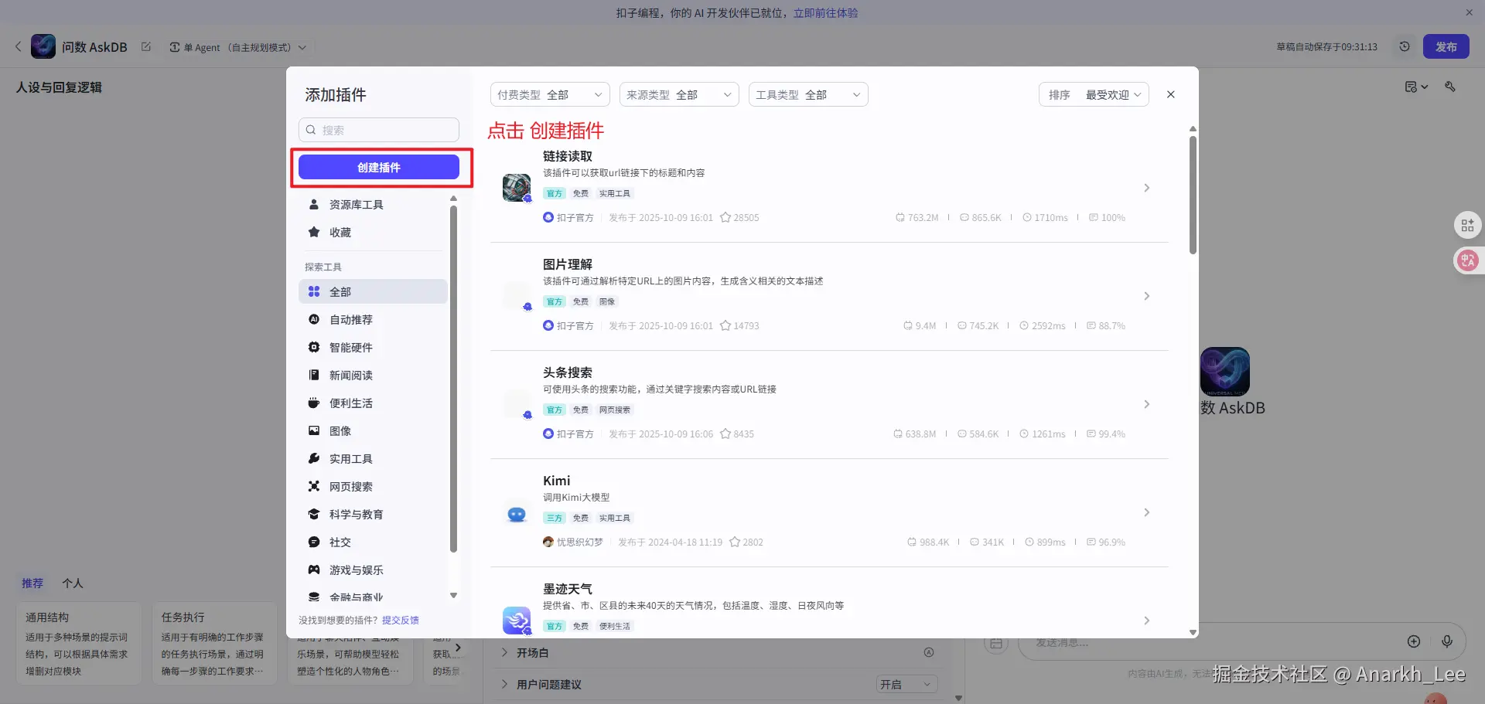The width and height of the screenshot is (1485, 704).
Task: Click the 忧思织幻梦 author name
Action: (x=580, y=542)
